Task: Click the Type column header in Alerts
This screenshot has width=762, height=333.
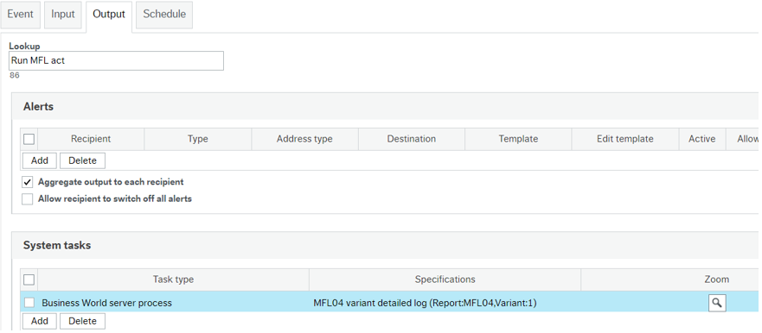Action: (198, 139)
